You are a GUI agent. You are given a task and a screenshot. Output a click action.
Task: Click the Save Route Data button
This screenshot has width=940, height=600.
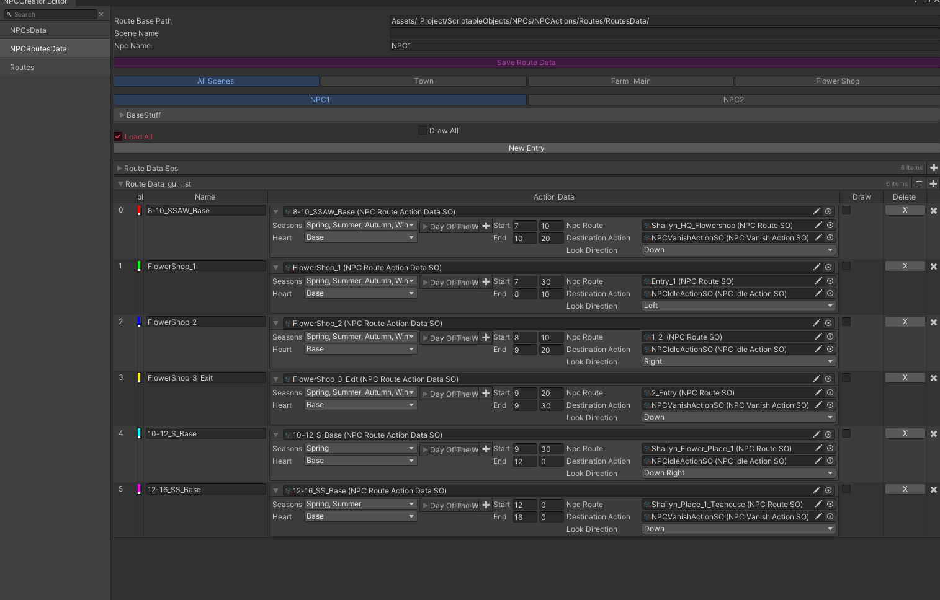(x=526, y=63)
